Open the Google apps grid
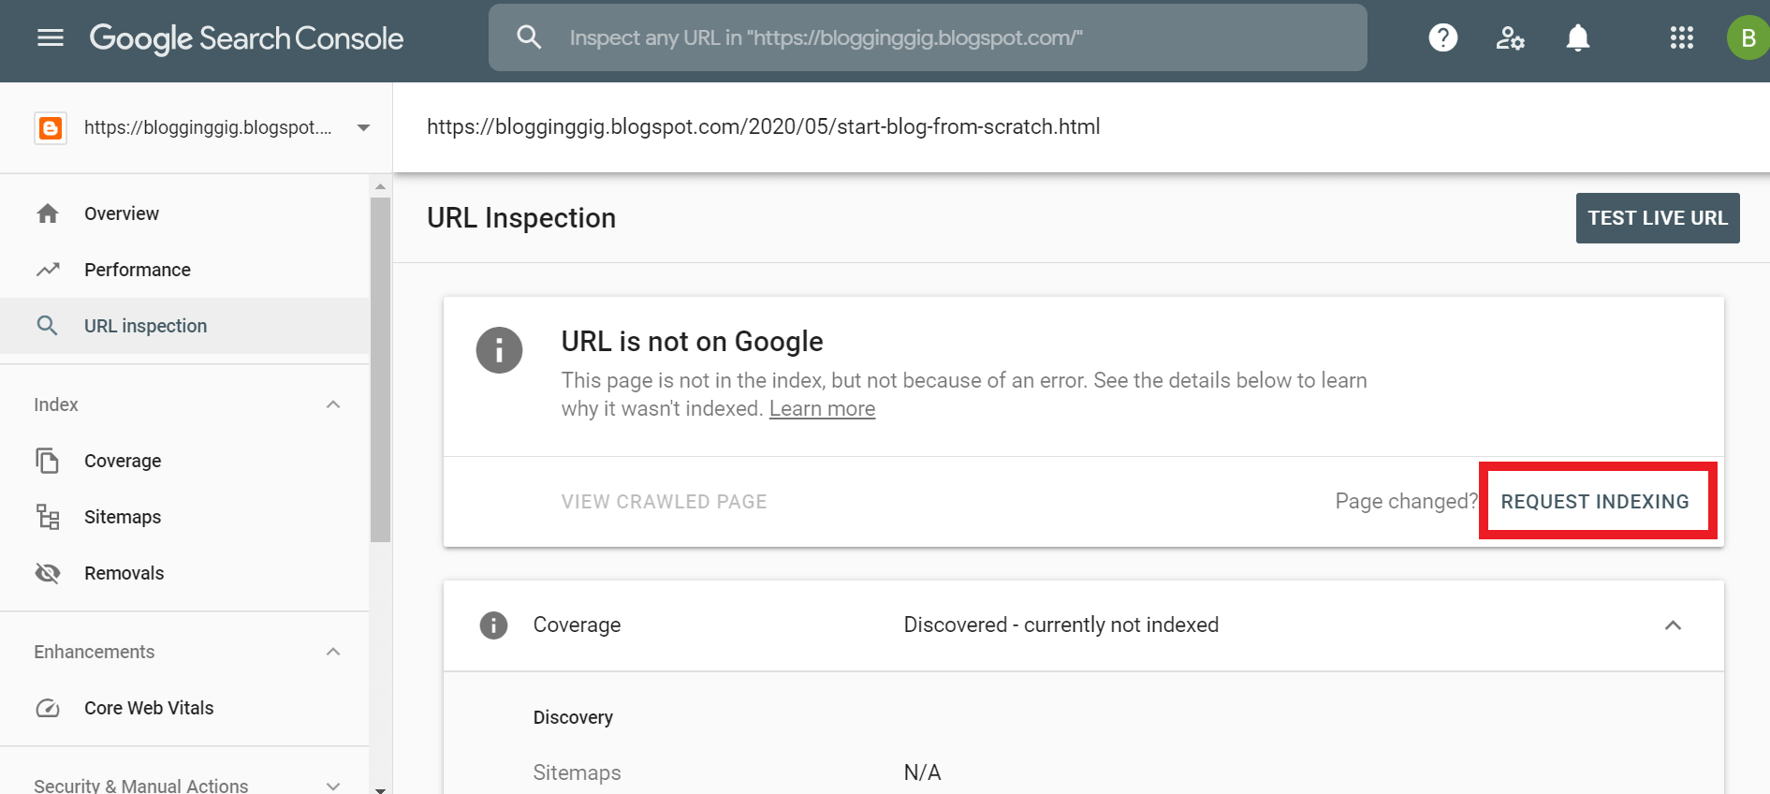Viewport: 1770px width, 794px height. click(x=1682, y=37)
